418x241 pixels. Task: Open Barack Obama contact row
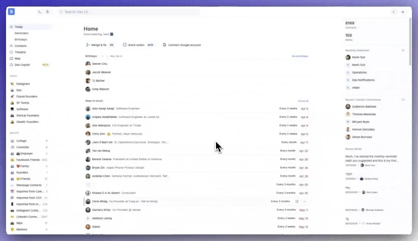tap(197, 159)
